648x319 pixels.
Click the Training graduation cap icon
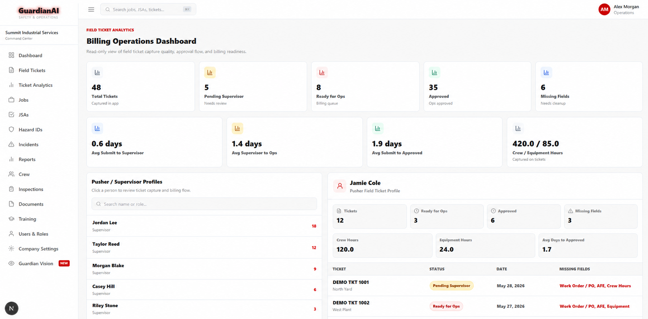point(11,219)
